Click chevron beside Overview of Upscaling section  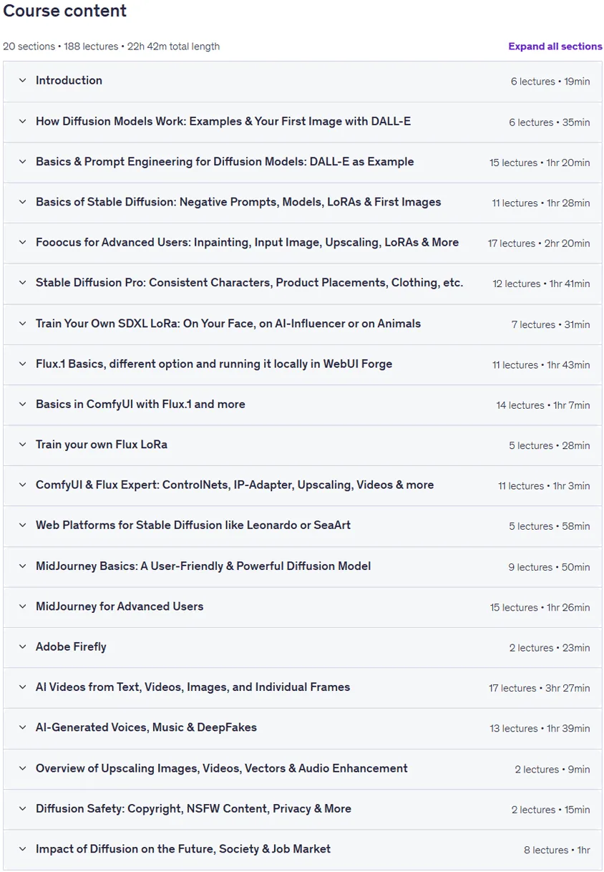click(22, 768)
